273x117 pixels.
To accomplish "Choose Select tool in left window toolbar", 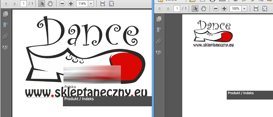I will pyautogui.click(x=42, y=4).
